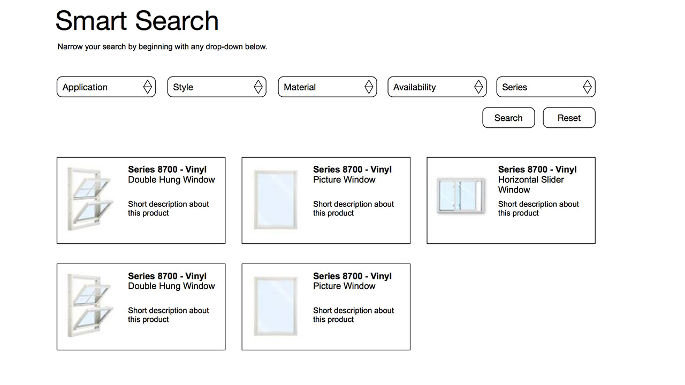Select the Horizontal Slider Window image
Image resolution: width=685 pixels, height=385 pixels.
point(460,196)
